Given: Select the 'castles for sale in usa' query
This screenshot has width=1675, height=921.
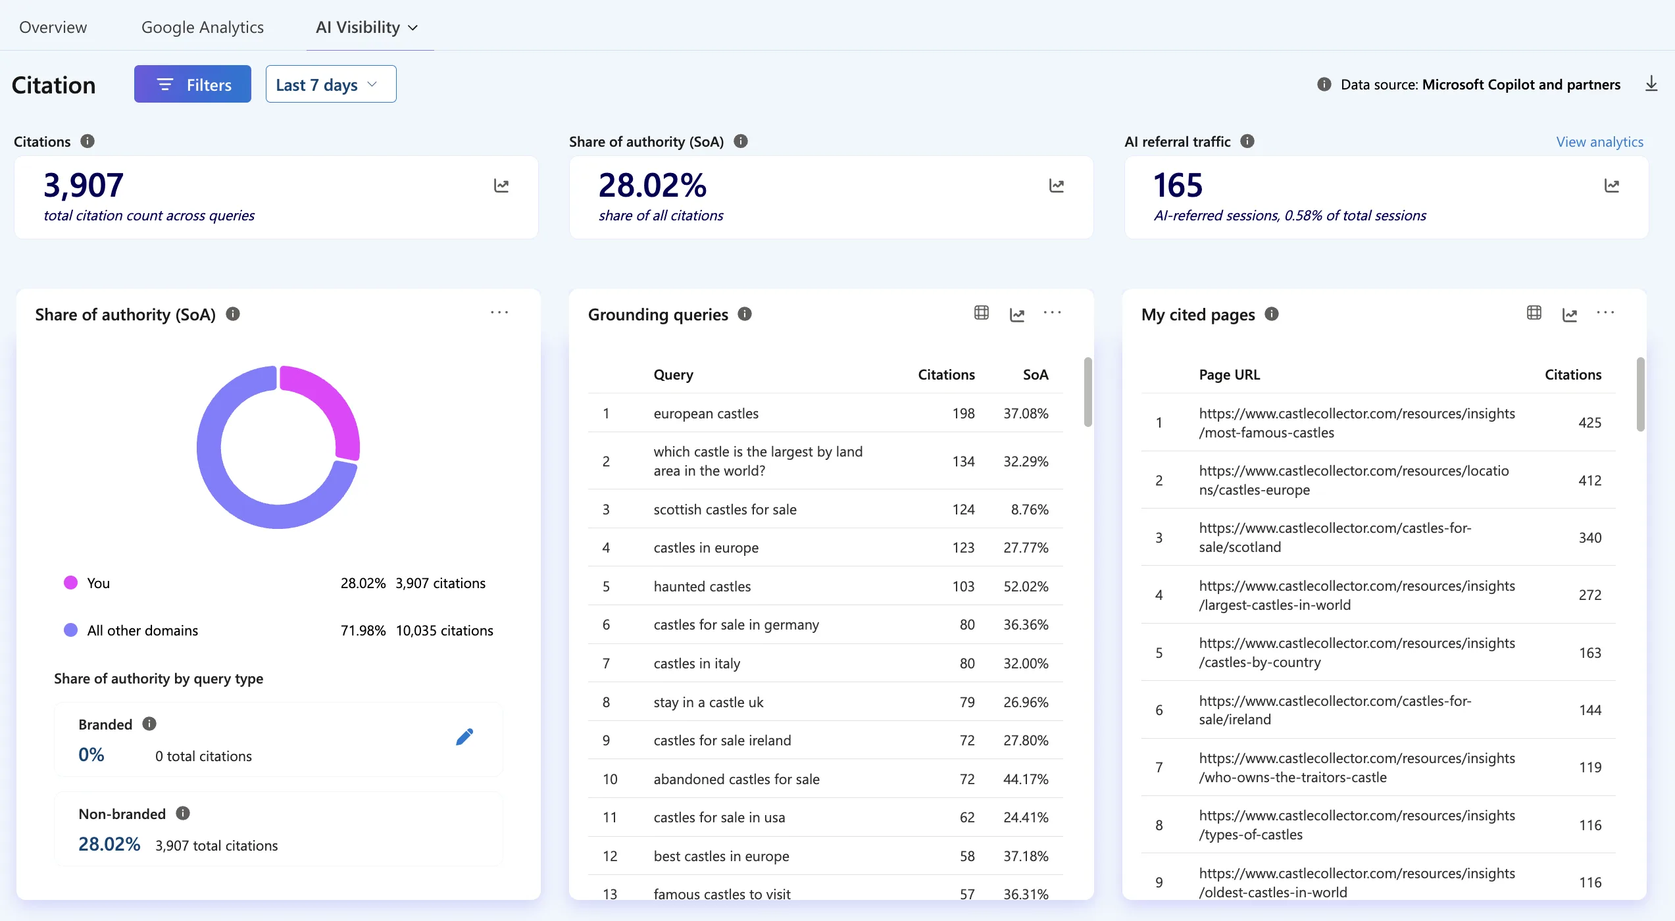Looking at the screenshot, I should (x=825, y=817).
